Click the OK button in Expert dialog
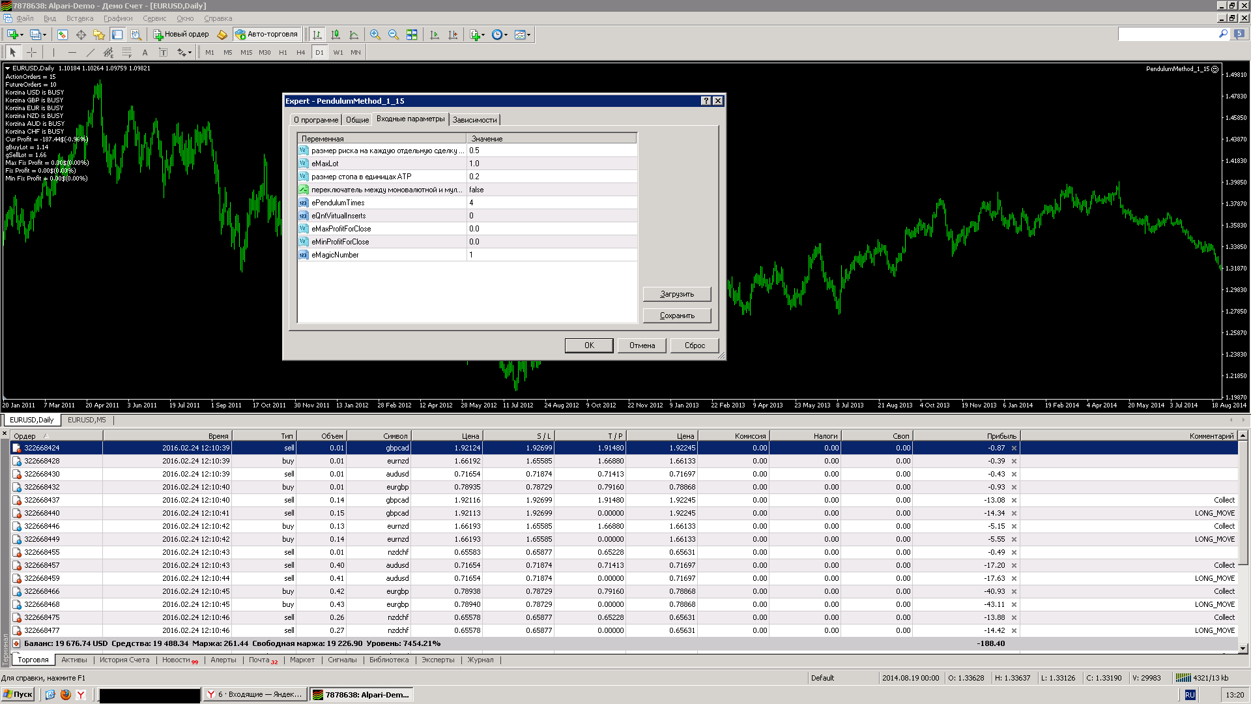This screenshot has height=704, width=1251. tap(589, 345)
